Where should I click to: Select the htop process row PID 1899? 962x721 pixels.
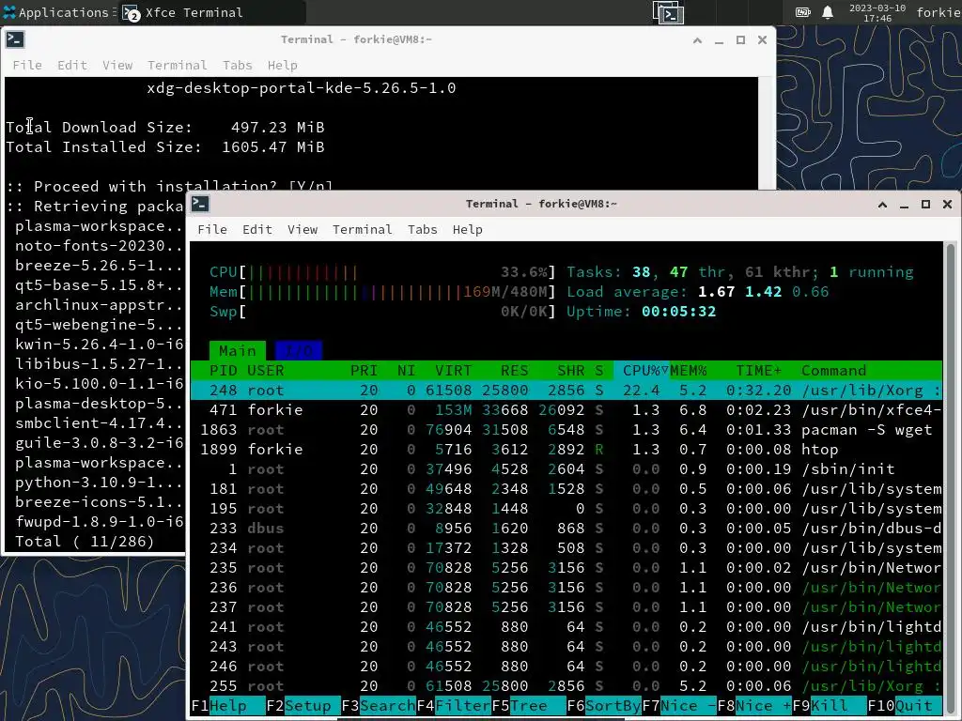[566, 450]
